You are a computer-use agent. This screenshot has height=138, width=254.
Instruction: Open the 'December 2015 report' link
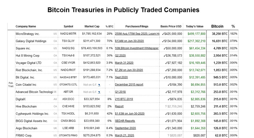129,85
